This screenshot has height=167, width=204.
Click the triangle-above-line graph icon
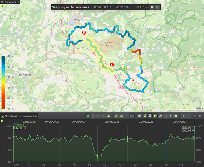171,116
